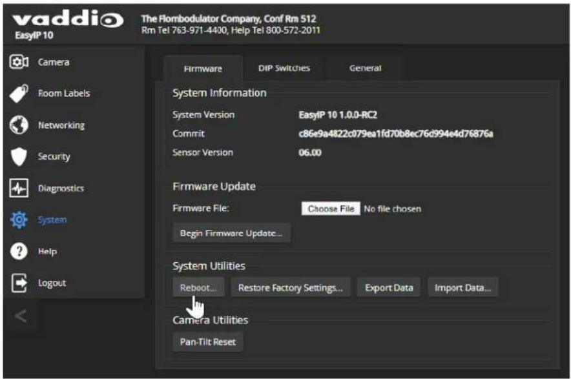Click the Logout menu label
The image size is (571, 379).
(x=52, y=283)
